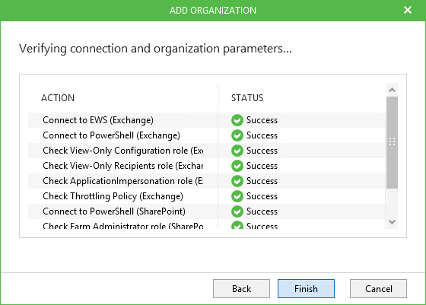The height and width of the screenshot is (305, 426).
Task: Click success icon for ApplicationImpersonation role
Action: 237,181
